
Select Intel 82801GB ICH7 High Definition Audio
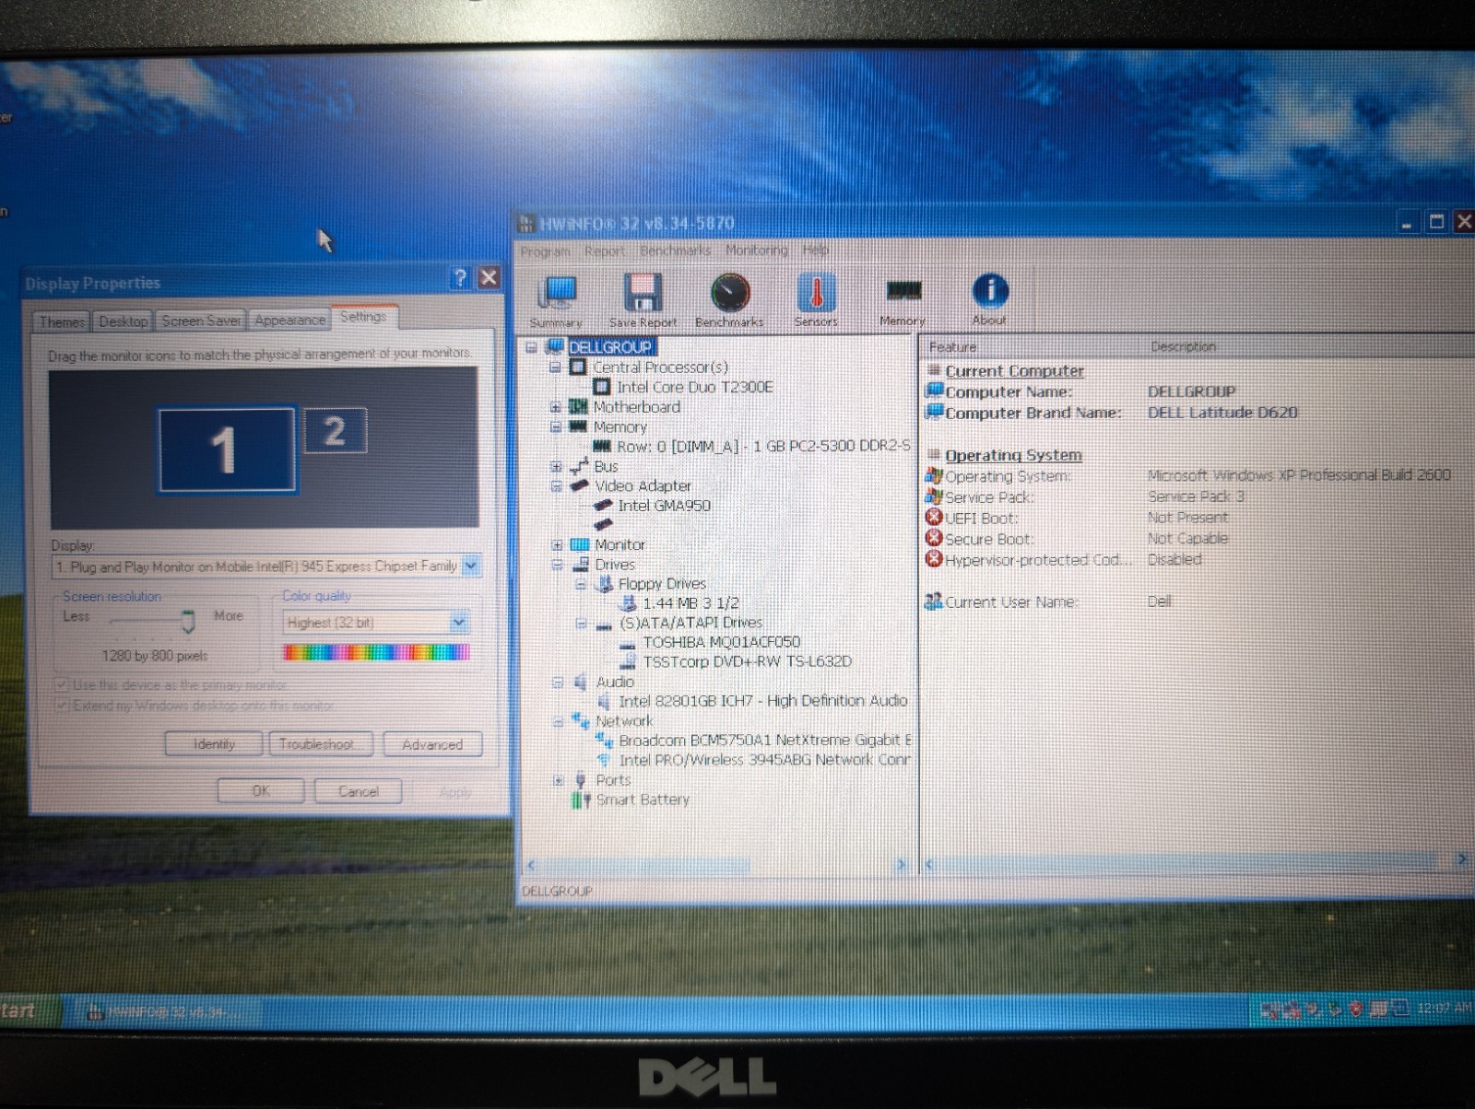pyautogui.click(x=763, y=701)
